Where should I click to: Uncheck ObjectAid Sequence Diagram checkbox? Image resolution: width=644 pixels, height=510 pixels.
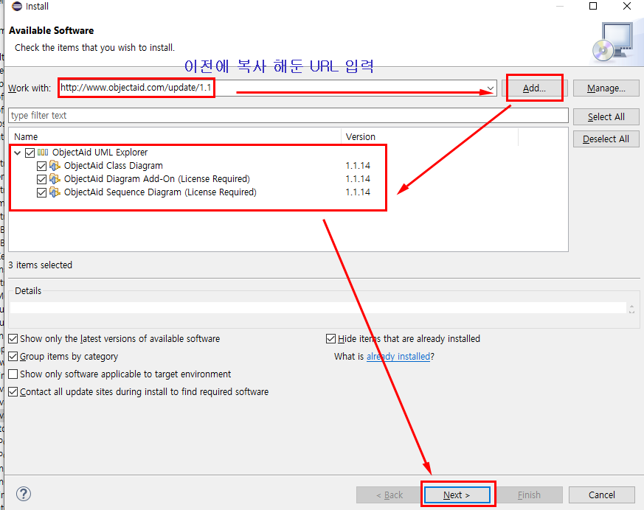pyautogui.click(x=41, y=192)
